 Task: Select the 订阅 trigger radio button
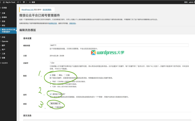coord(65,75)
